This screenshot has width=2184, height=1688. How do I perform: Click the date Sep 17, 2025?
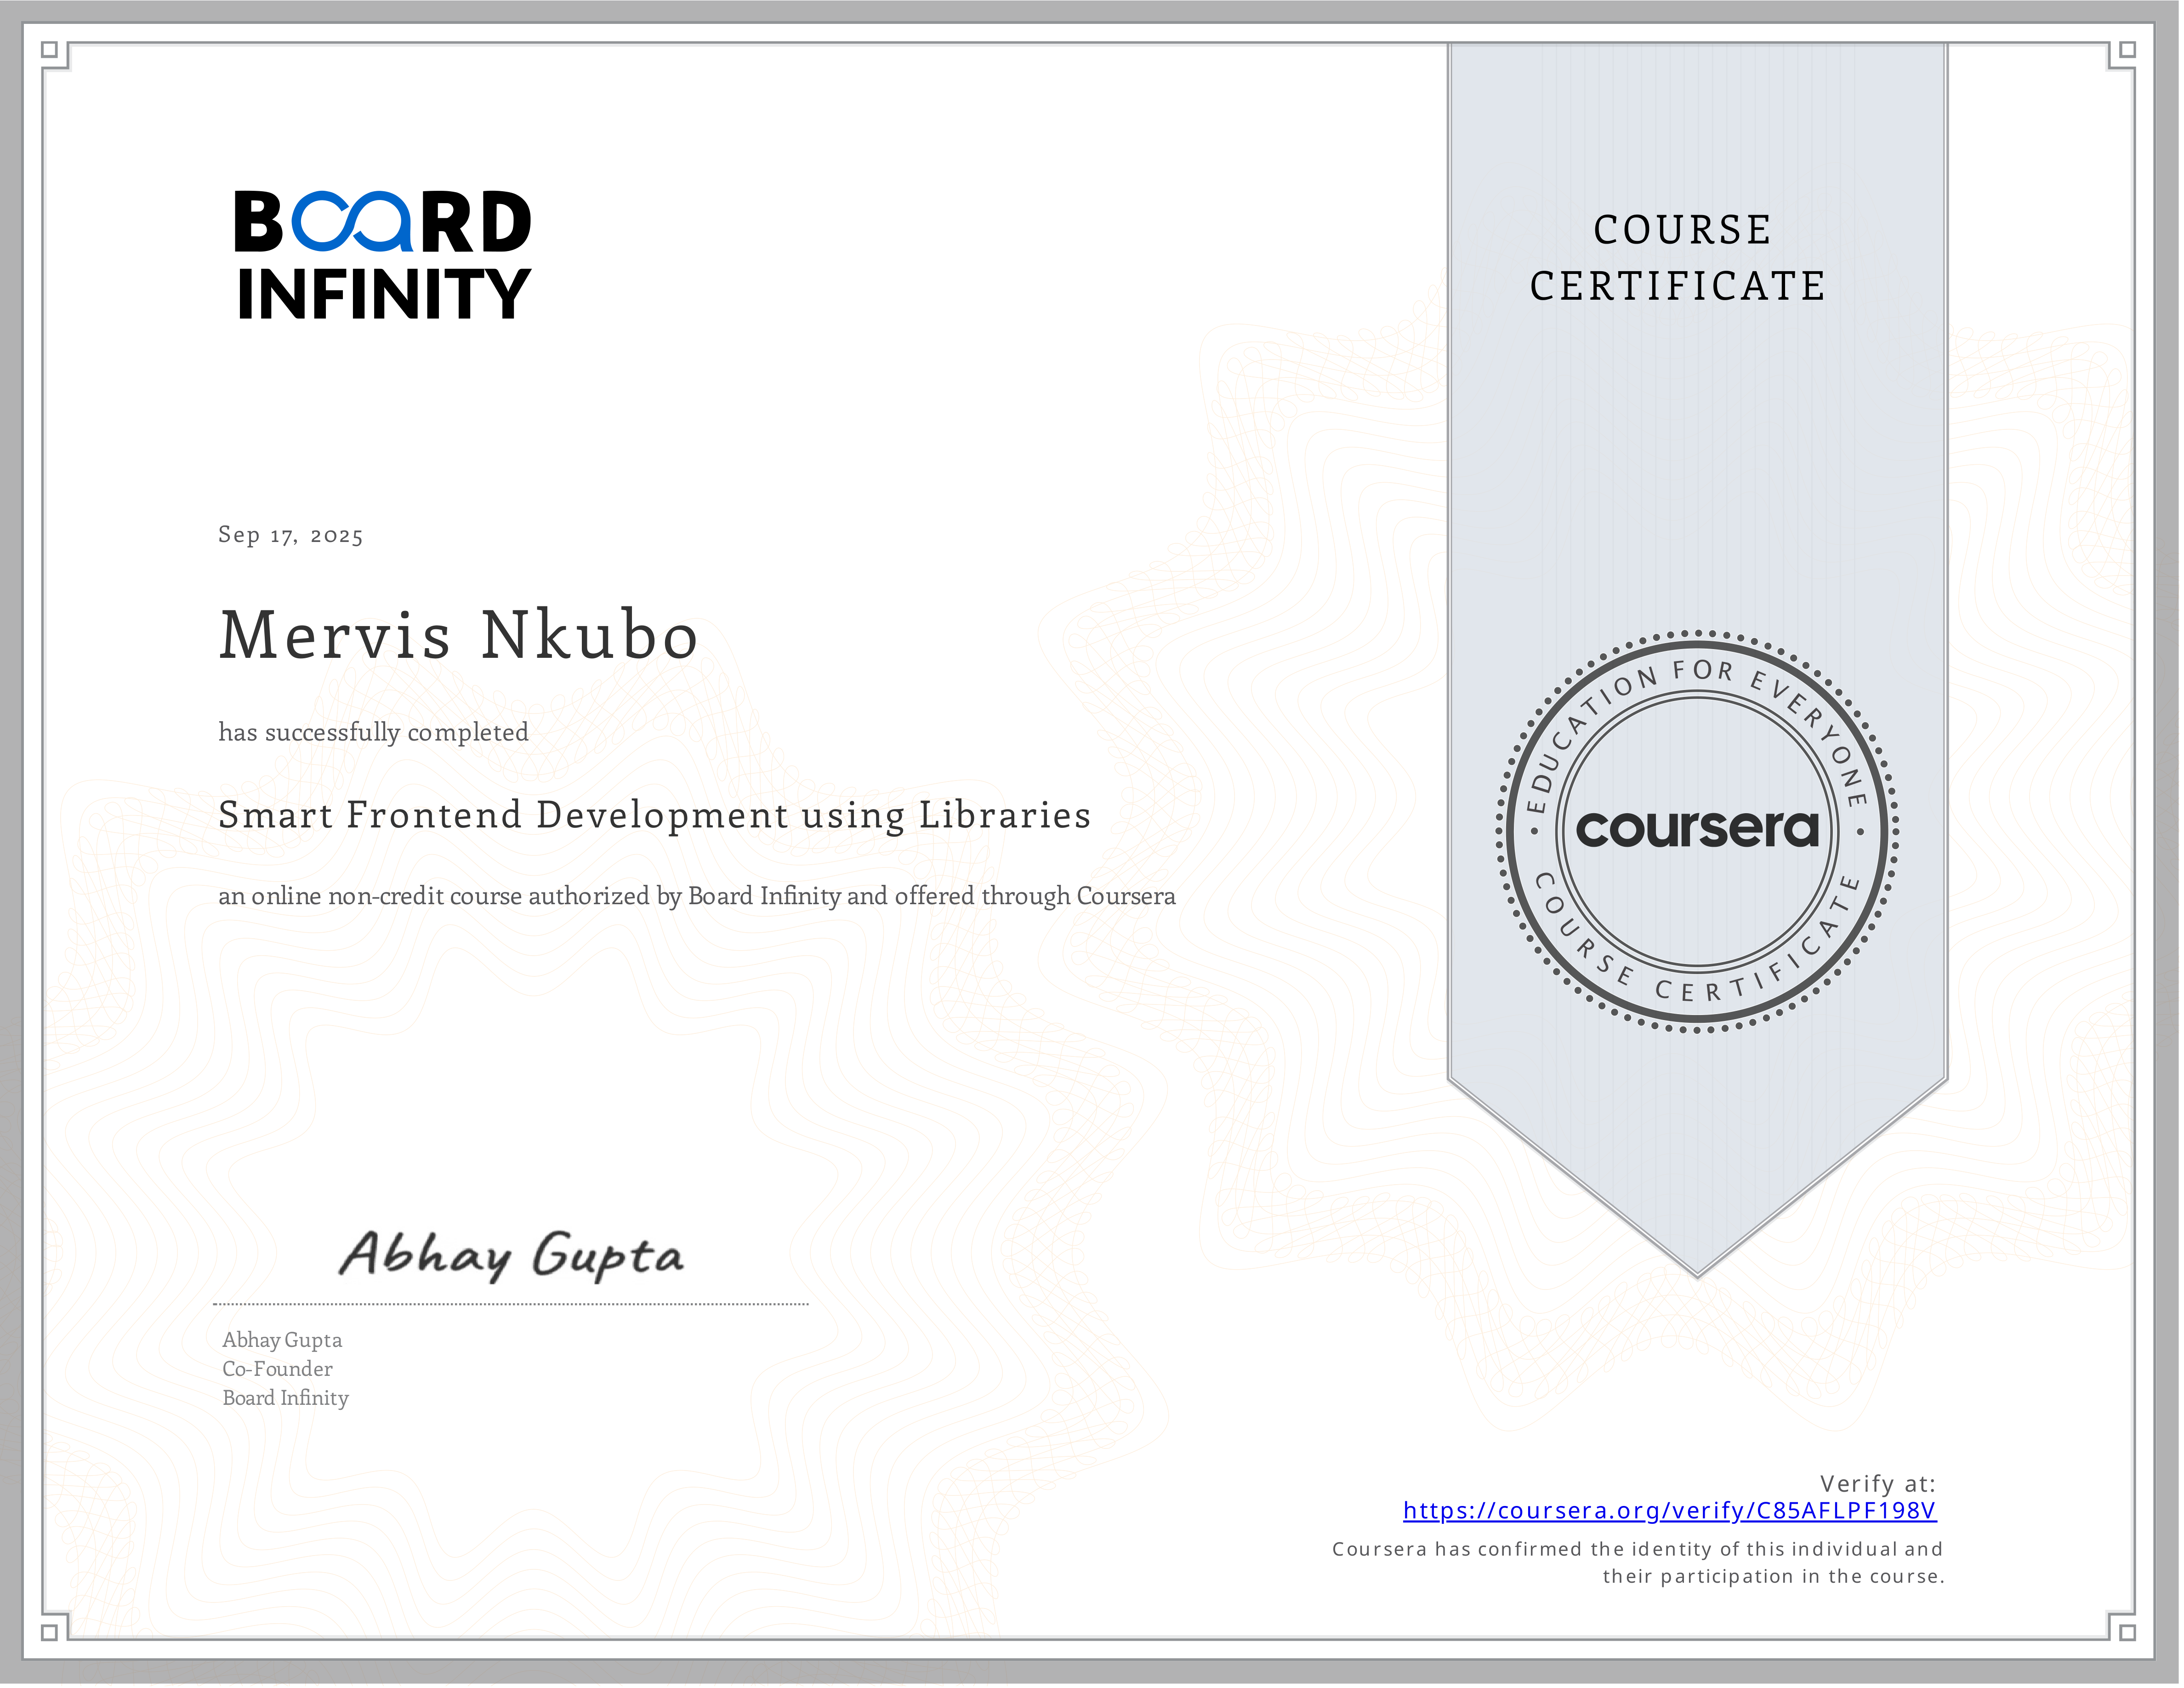(x=290, y=536)
